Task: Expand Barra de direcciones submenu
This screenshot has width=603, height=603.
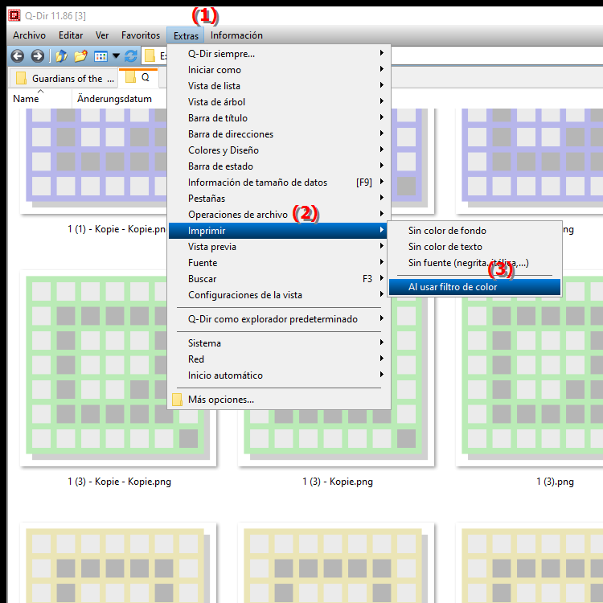Action: [x=280, y=134]
